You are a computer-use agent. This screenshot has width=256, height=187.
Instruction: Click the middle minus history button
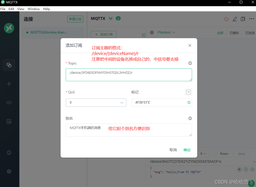point(246,169)
